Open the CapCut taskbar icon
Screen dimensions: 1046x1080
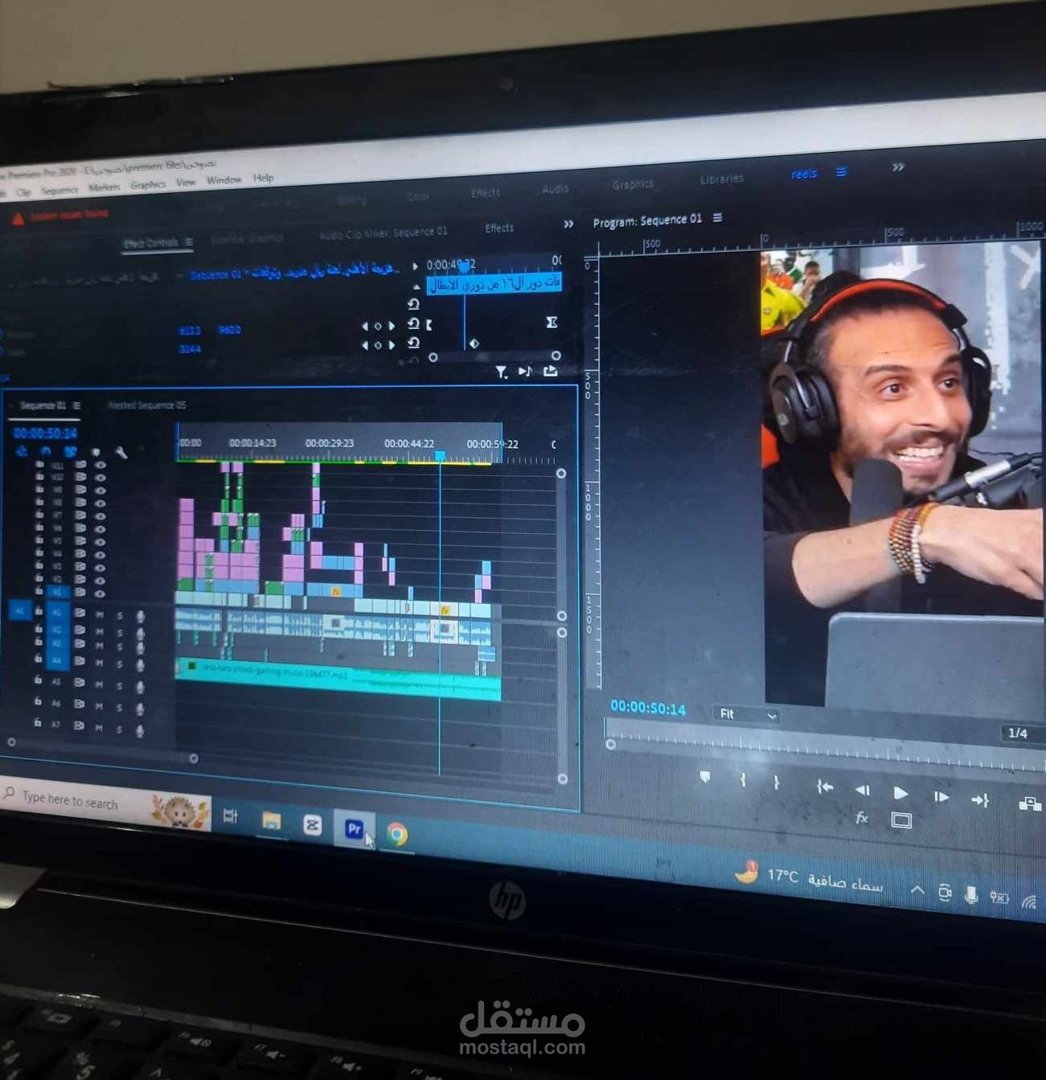[312, 825]
